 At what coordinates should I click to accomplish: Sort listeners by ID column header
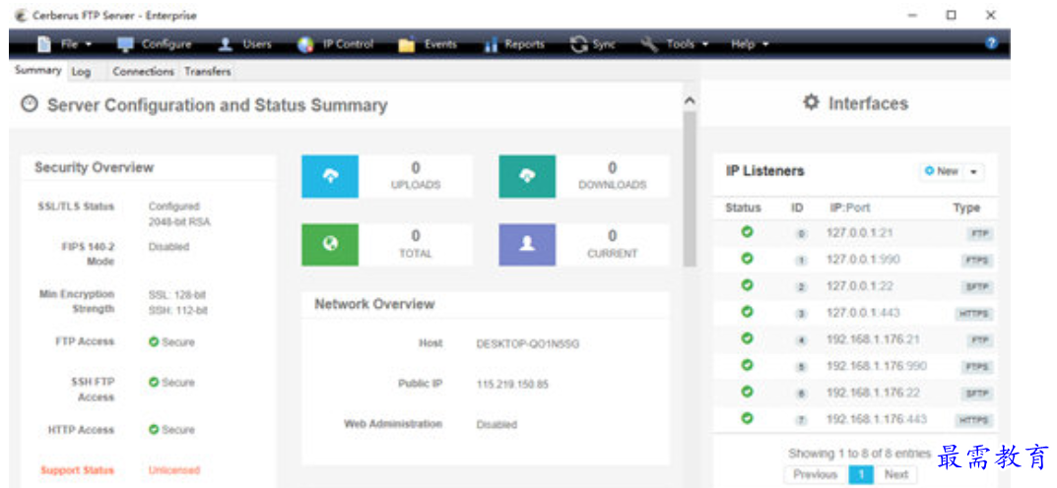[x=797, y=208]
